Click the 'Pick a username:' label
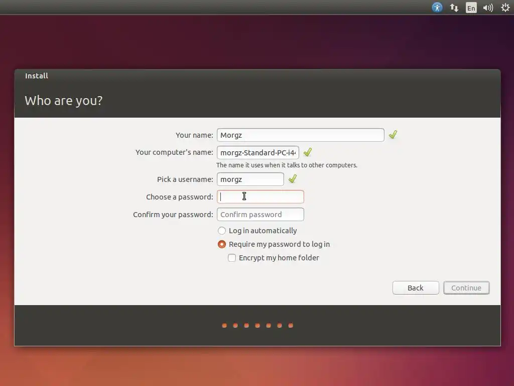514x386 pixels. pyautogui.click(x=185, y=179)
